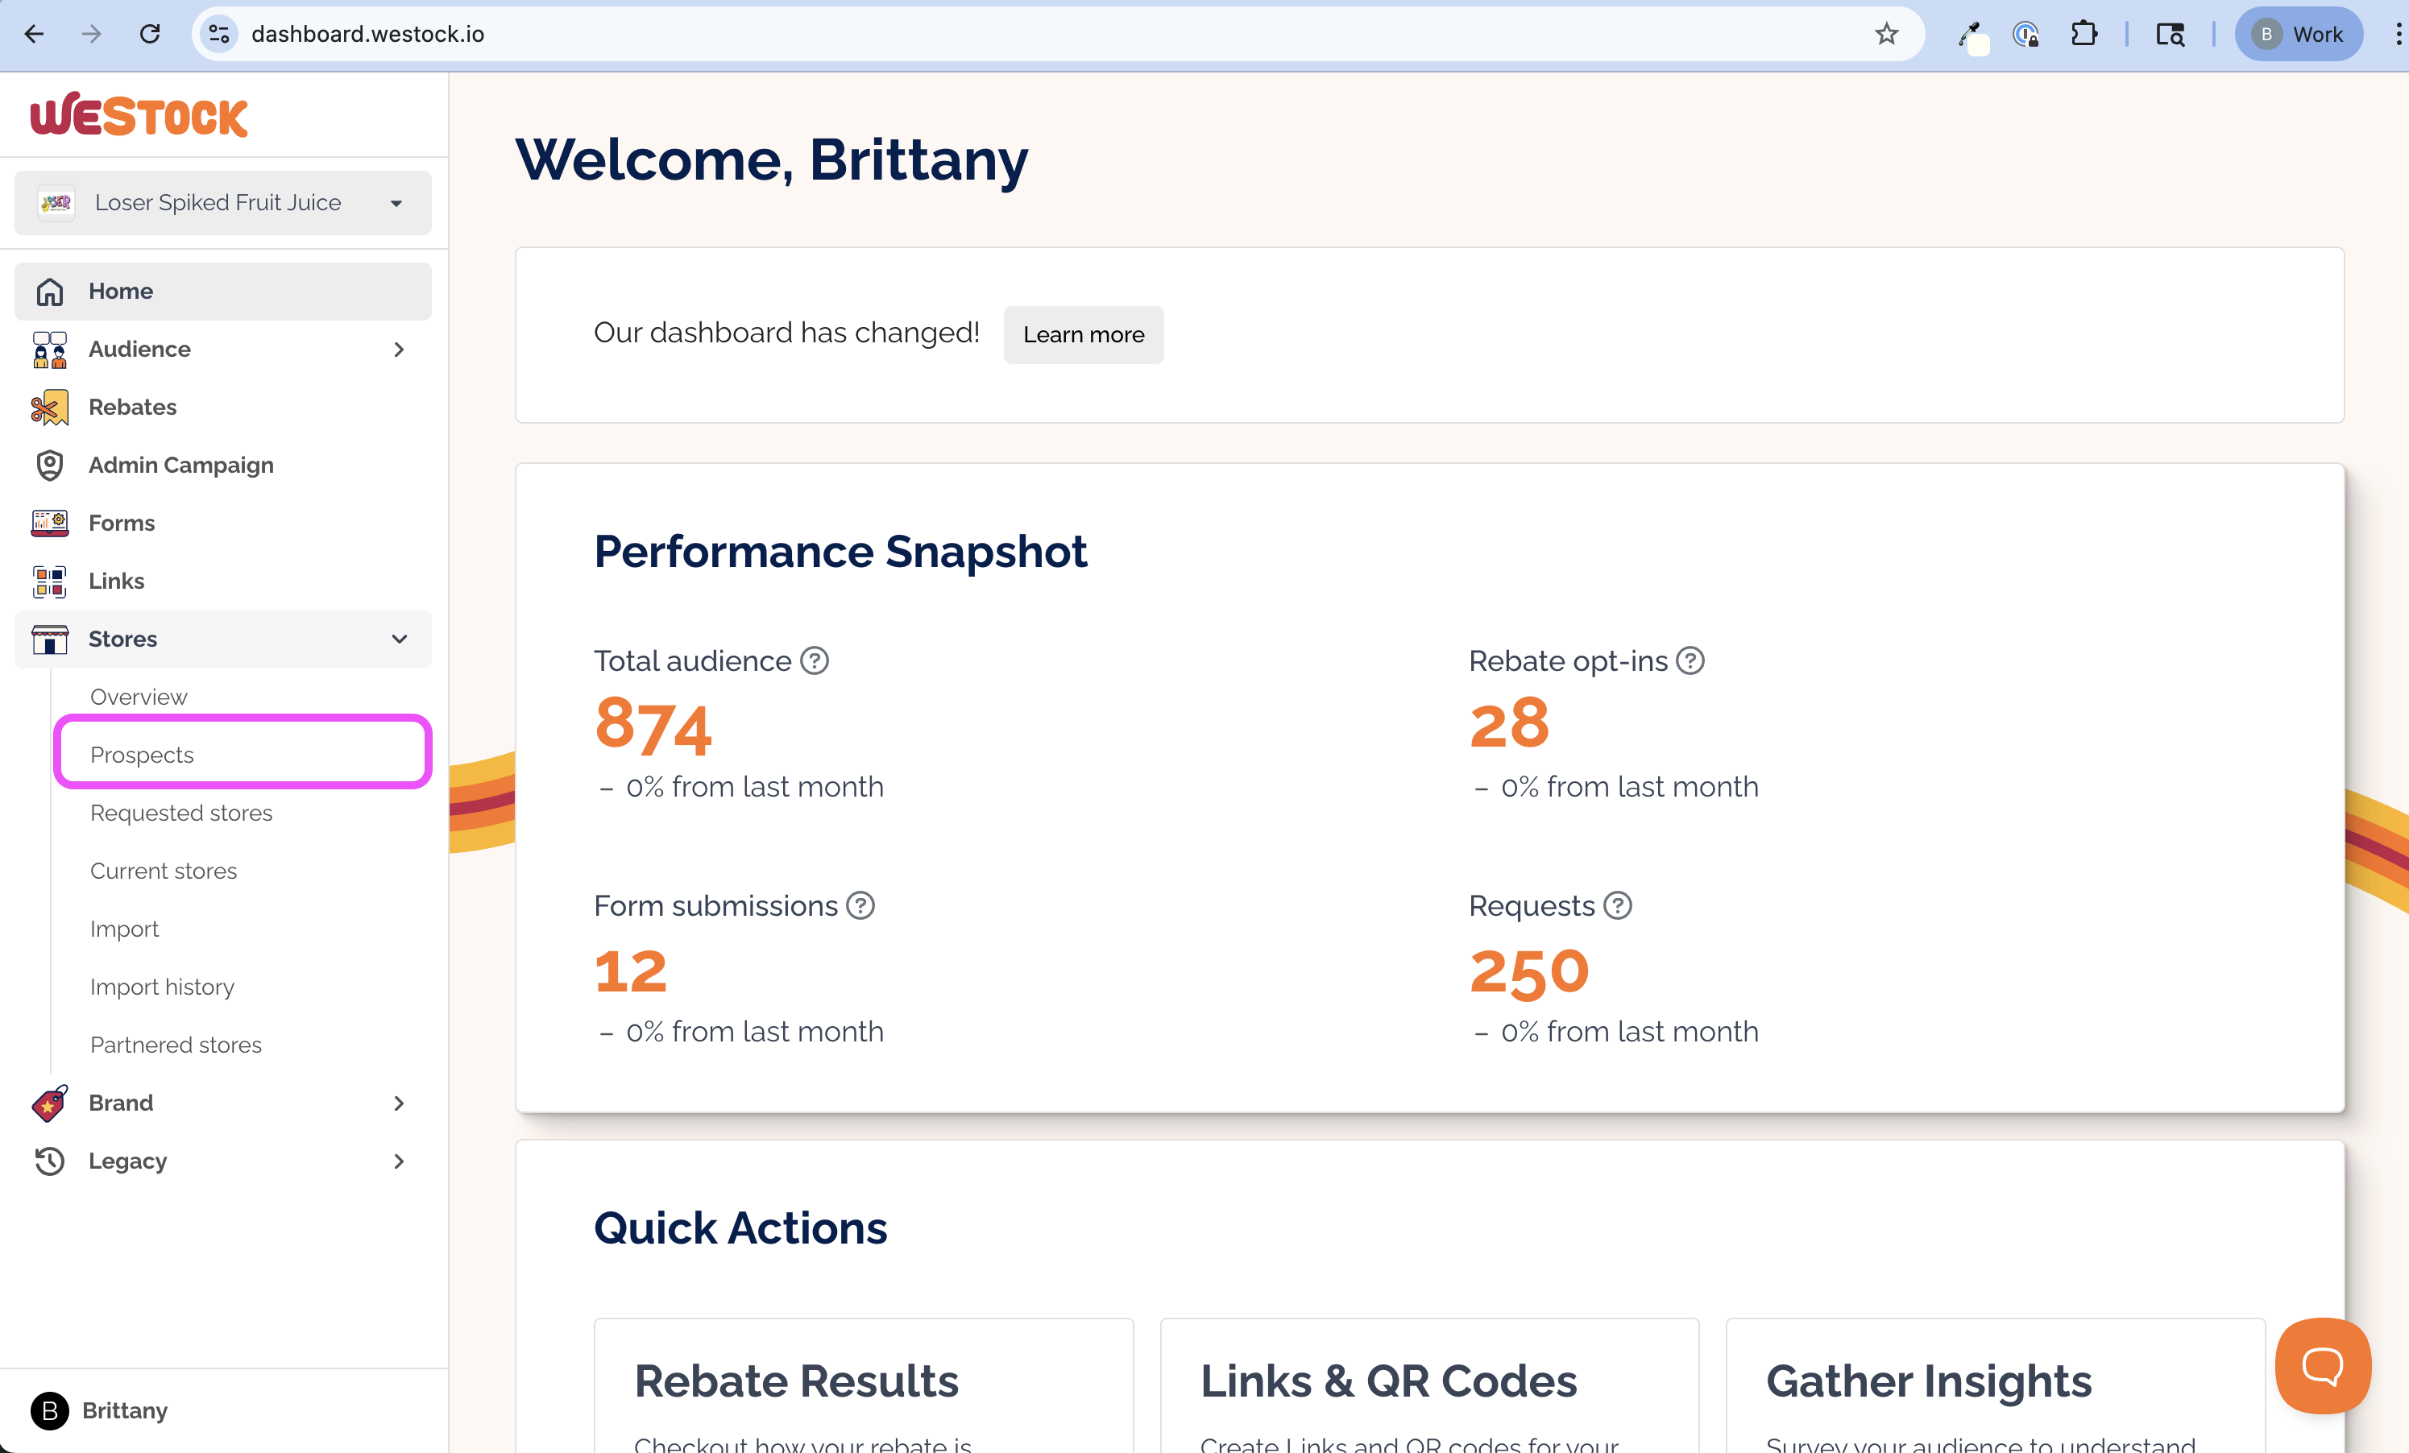Click the Westock logo
This screenshot has width=2409, height=1453.
[x=139, y=115]
